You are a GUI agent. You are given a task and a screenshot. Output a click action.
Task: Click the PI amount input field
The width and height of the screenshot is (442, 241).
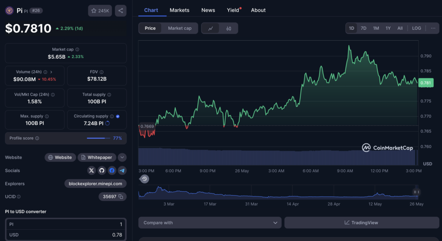[x=66, y=224]
